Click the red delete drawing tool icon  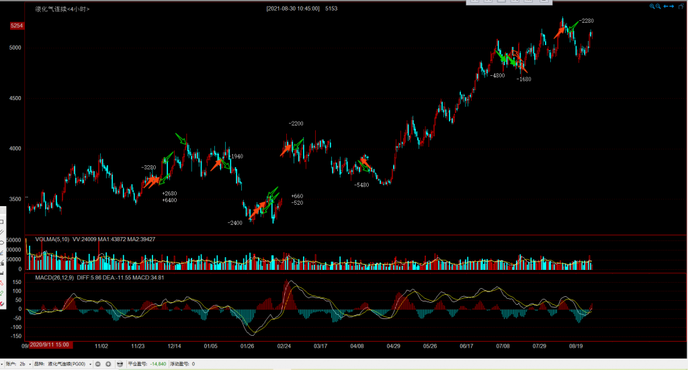pyautogui.click(x=2, y=304)
